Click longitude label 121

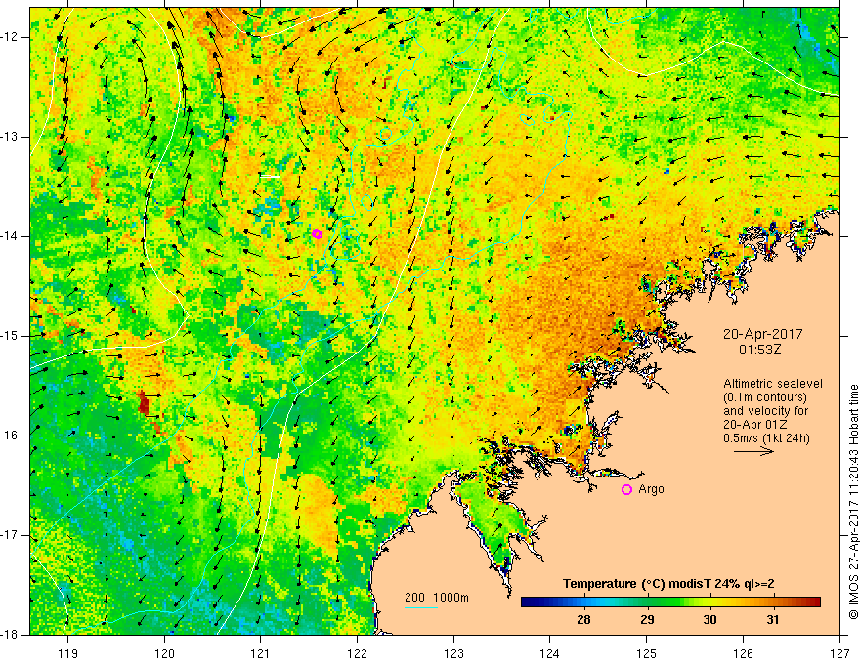pyautogui.click(x=261, y=653)
